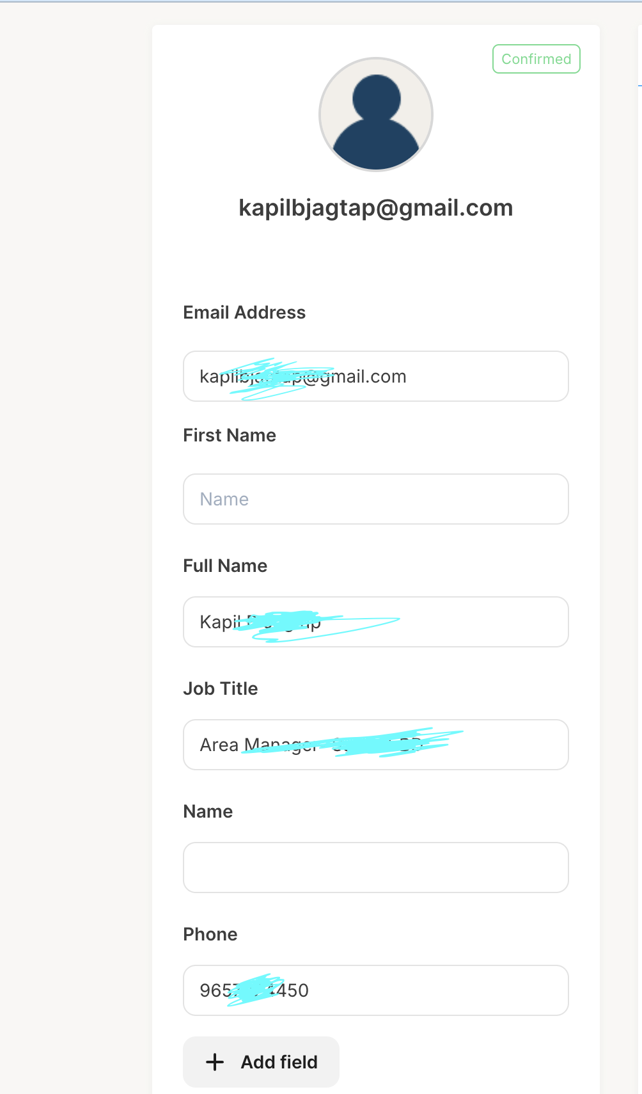
Task: Focus the Phone number input field
Action: click(x=376, y=990)
